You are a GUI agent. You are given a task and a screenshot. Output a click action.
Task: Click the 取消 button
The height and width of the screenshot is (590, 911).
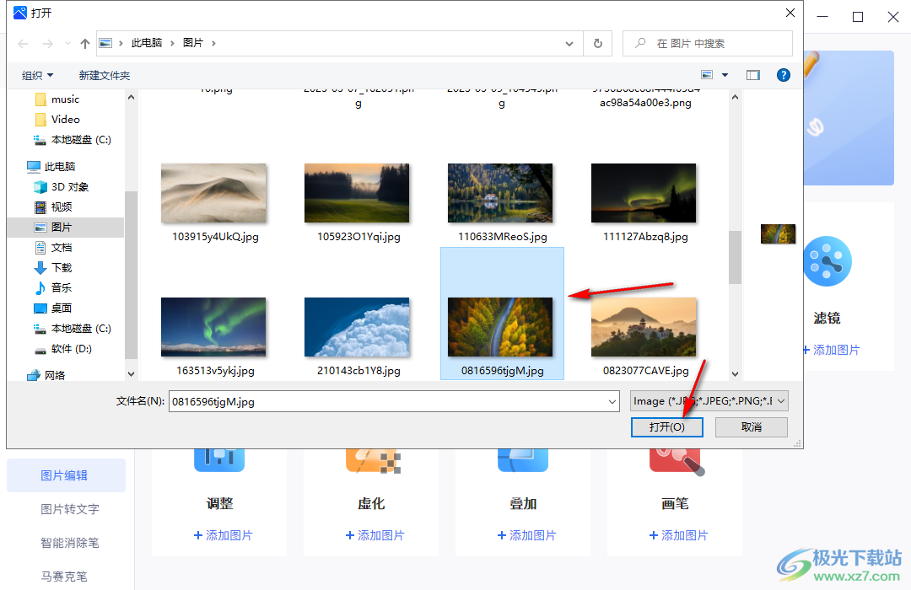tap(752, 426)
